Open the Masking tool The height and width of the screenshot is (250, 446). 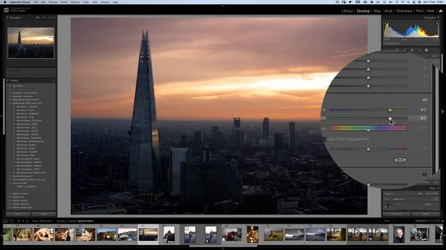426,50
